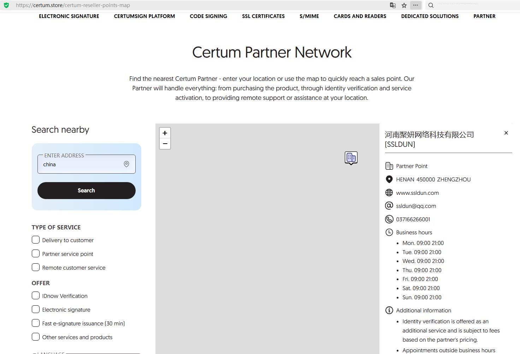Image resolution: width=520 pixels, height=354 pixels.
Task: Click the Certum Partner Network heading
Action: (x=272, y=52)
